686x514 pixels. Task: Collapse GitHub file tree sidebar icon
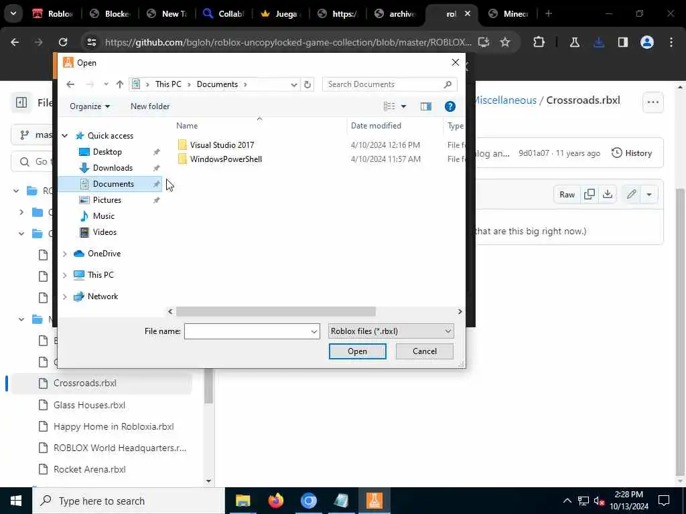[x=21, y=102]
